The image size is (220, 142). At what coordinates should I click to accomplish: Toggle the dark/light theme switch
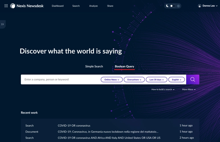pyautogui.click(x=172, y=6)
